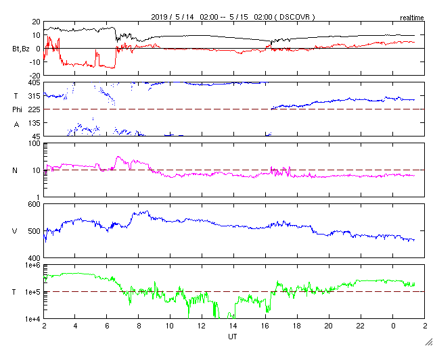Select the 'Bt,Bz' axis label

point(21,50)
